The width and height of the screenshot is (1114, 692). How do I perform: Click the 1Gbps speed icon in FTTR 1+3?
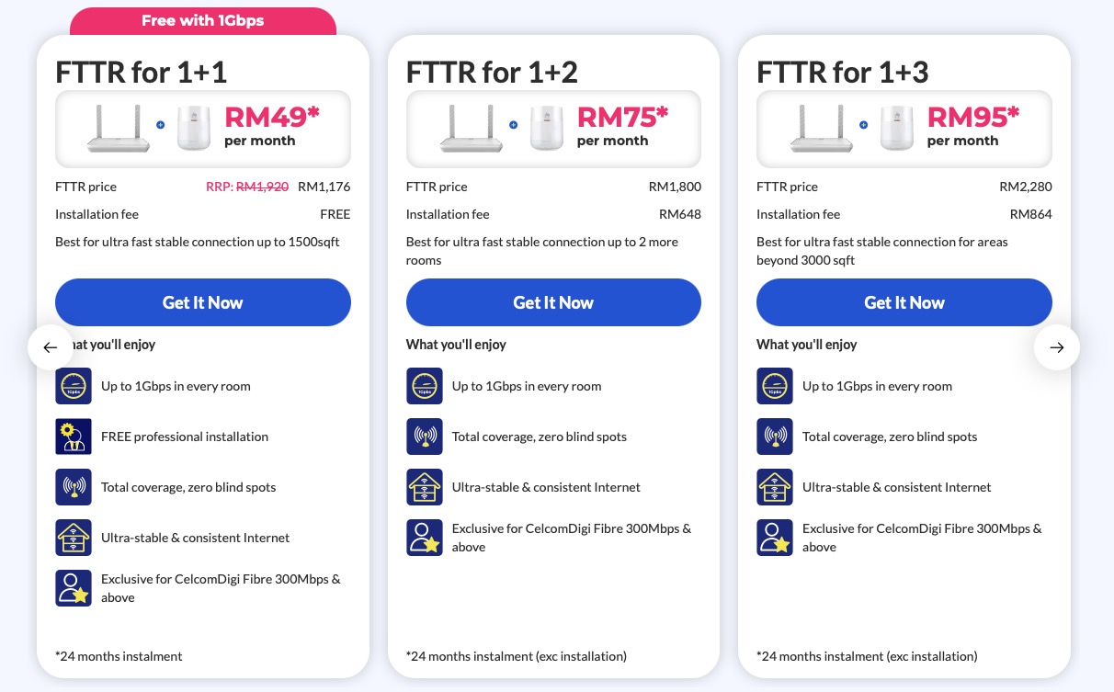pos(775,386)
